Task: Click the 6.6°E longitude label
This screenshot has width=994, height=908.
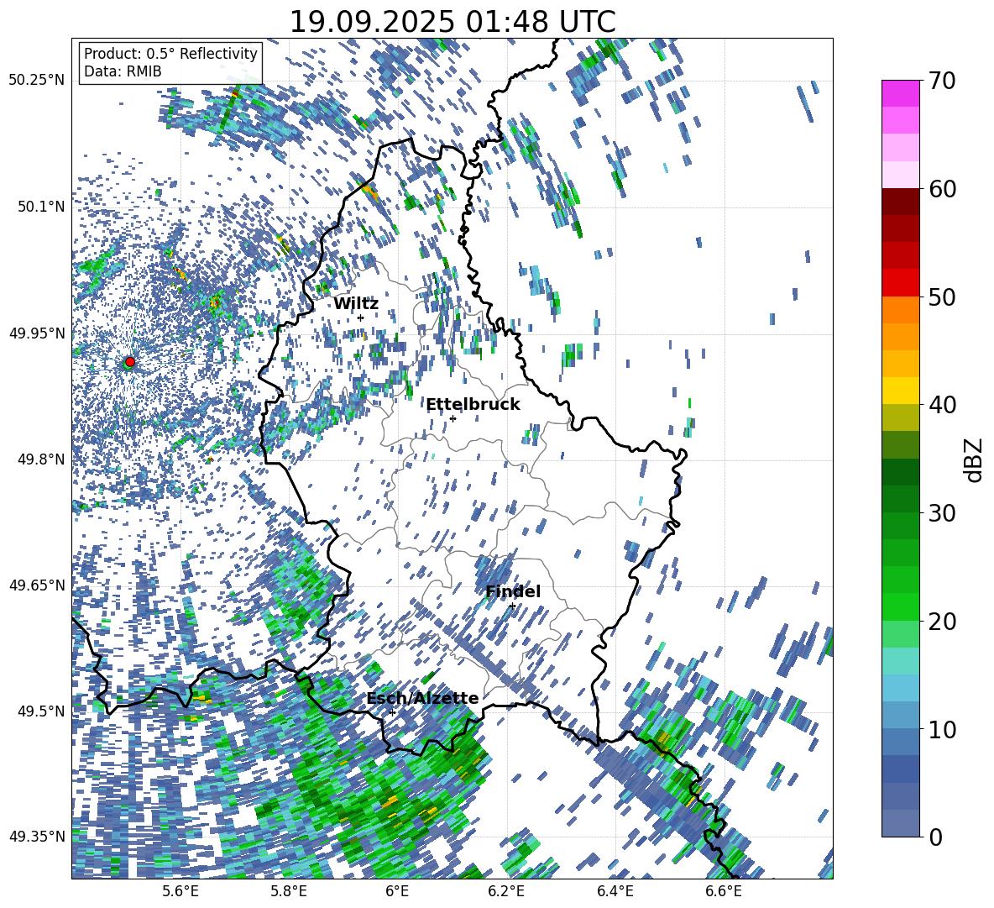Action: (724, 891)
